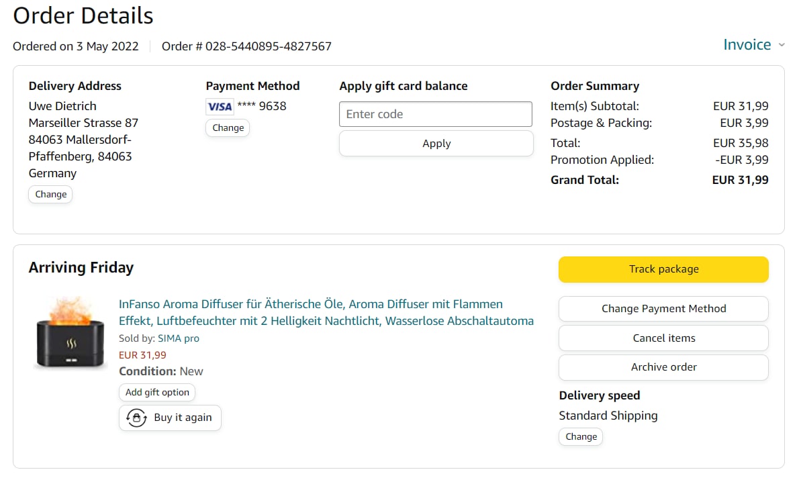Expand the Invoice dropdown chevron

click(782, 46)
